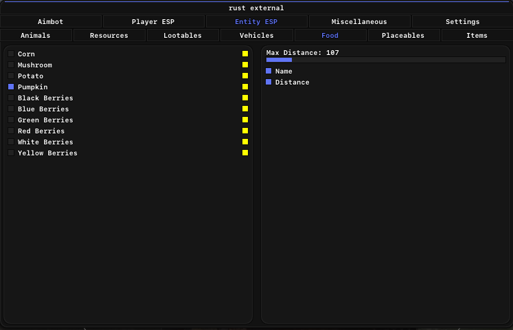Select the Food sub-tab
This screenshot has width=513, height=330.
[x=330, y=35]
